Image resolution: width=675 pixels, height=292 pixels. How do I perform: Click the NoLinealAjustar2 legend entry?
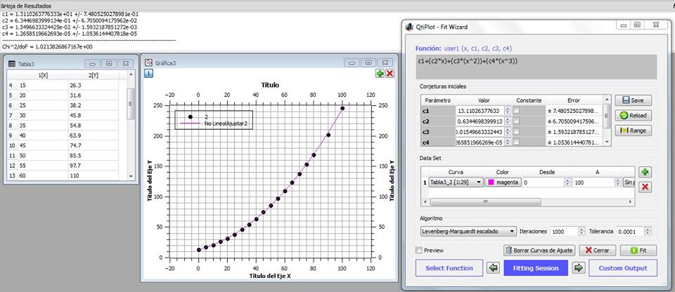click(x=226, y=124)
